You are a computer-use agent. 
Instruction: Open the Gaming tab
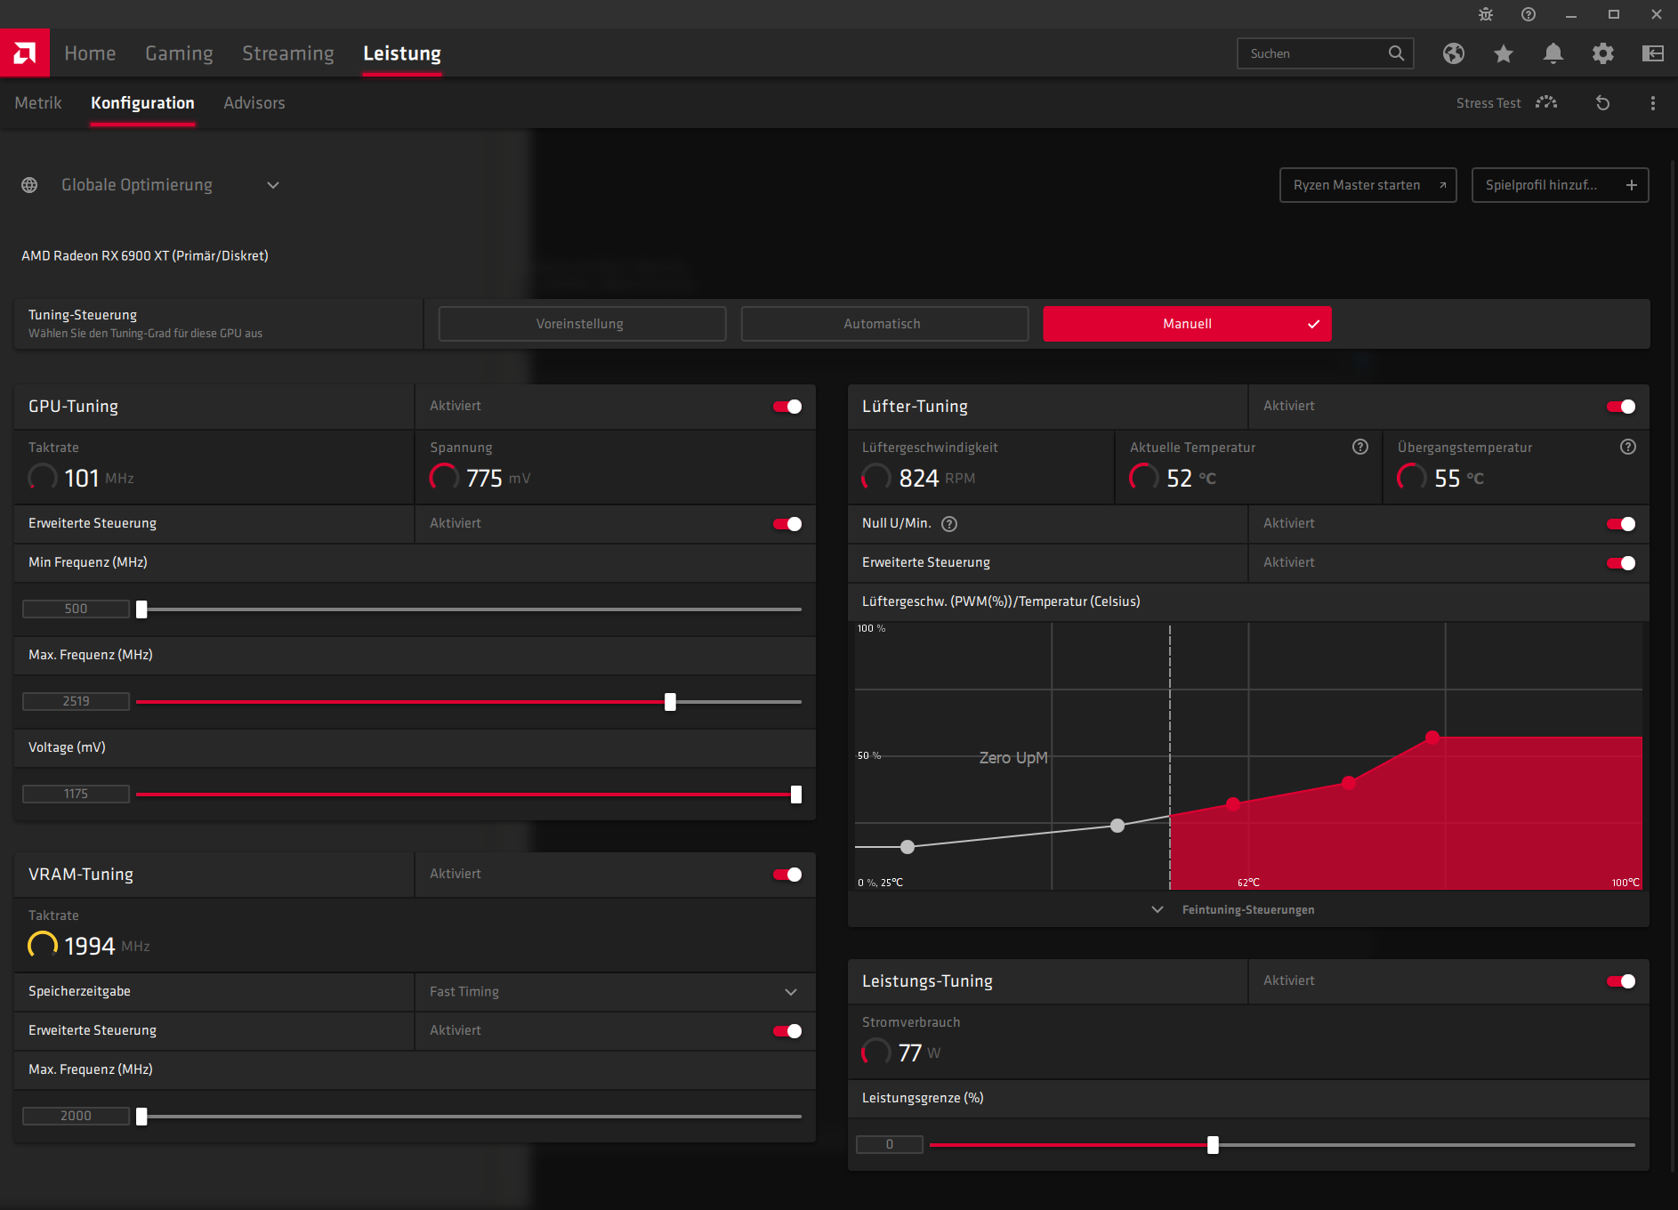point(179,53)
